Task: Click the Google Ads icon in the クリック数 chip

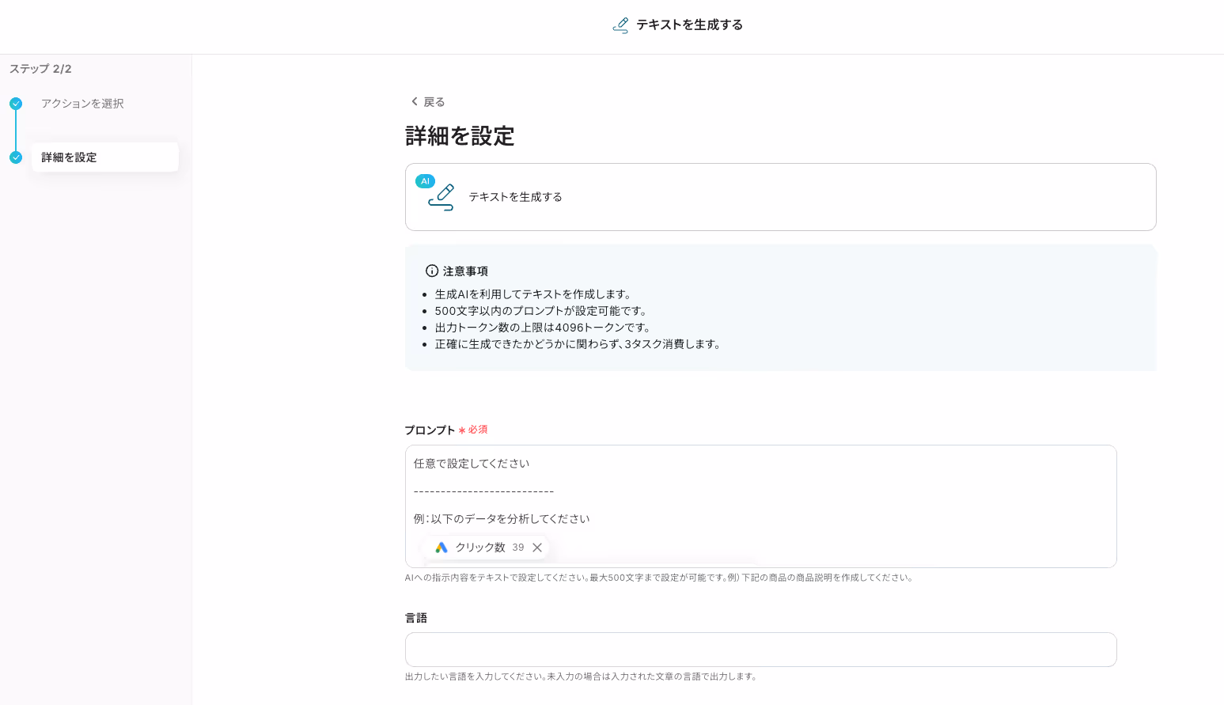Action: click(x=441, y=548)
